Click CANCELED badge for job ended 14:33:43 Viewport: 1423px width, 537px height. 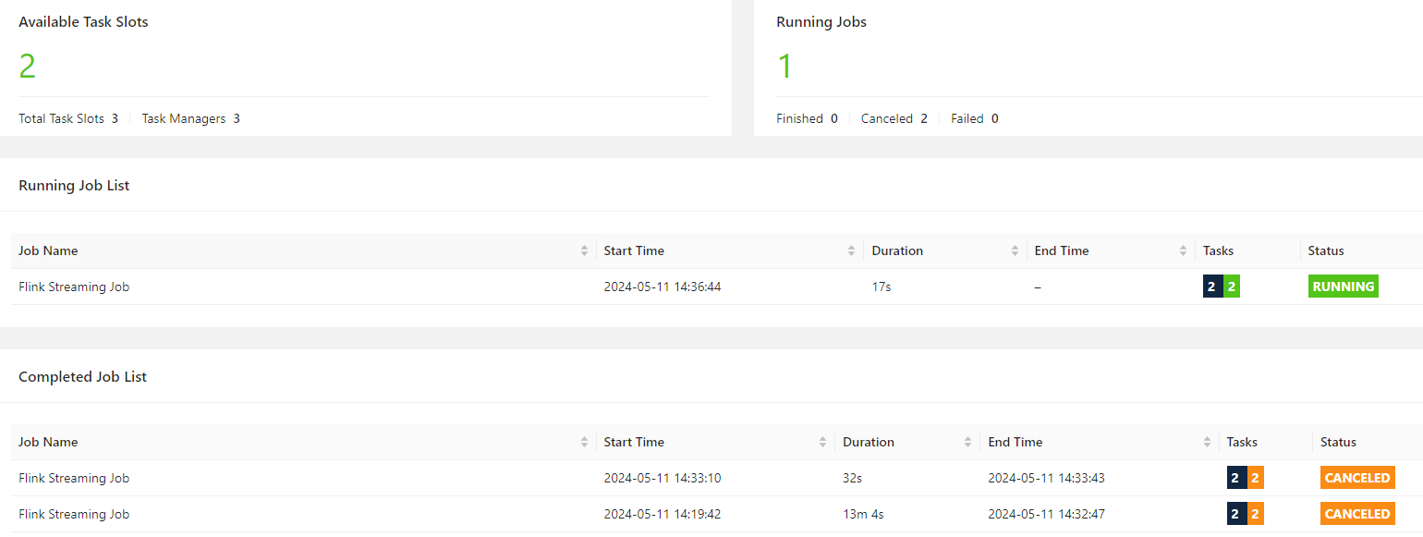1356,478
